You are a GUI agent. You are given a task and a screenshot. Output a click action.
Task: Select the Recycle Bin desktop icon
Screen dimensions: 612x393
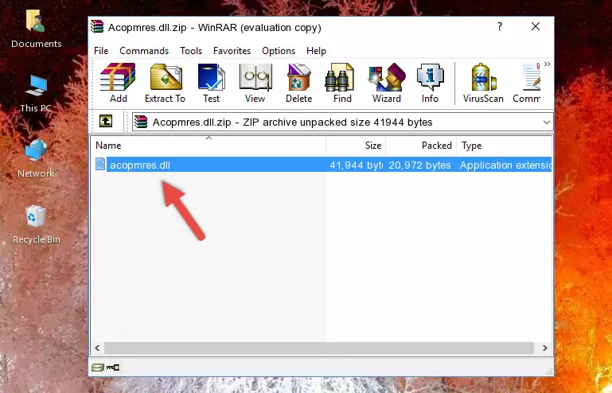click(36, 225)
